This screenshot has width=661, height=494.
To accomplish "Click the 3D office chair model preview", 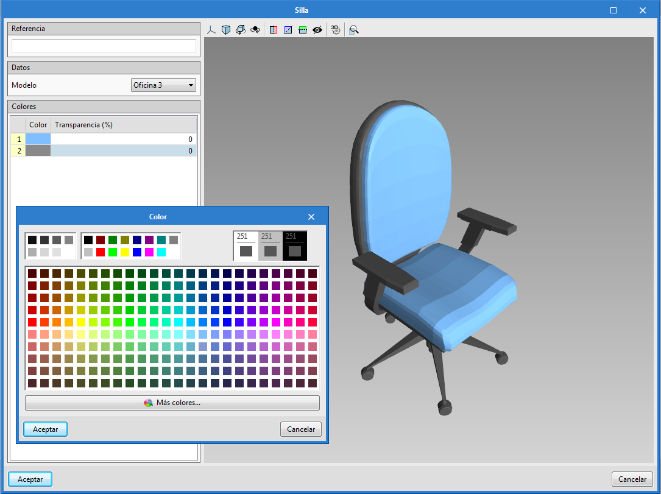I will point(434,257).
